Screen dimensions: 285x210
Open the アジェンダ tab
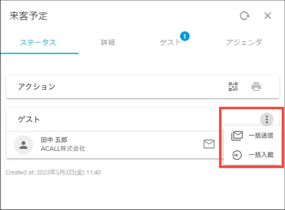tap(244, 42)
